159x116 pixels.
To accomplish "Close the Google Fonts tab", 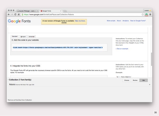I will coord(61,11).
